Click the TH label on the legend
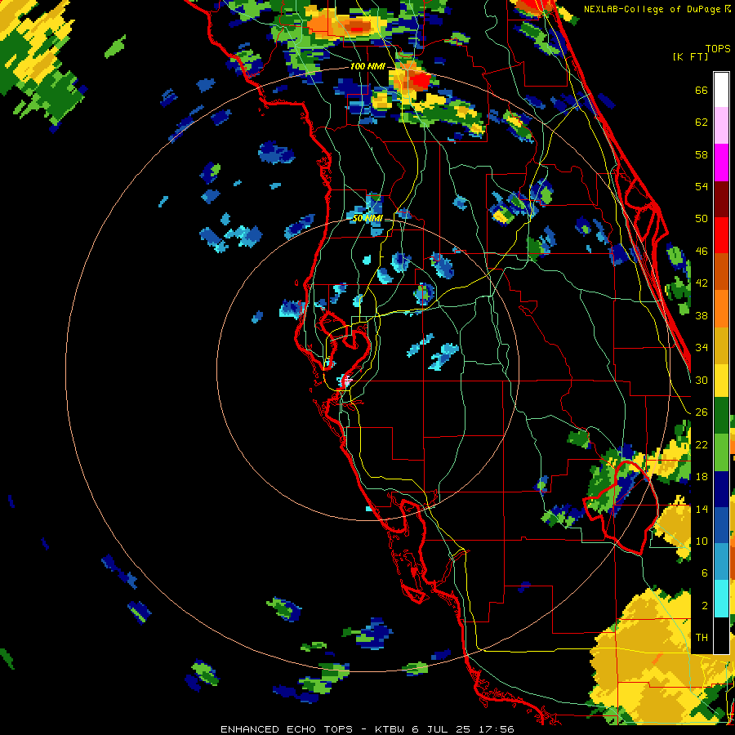The width and height of the screenshot is (735, 735). 702,638
